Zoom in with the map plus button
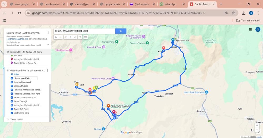 click(257, 125)
